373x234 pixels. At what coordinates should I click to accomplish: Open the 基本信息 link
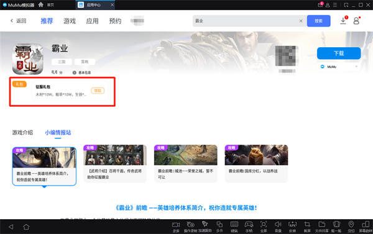tap(81, 73)
